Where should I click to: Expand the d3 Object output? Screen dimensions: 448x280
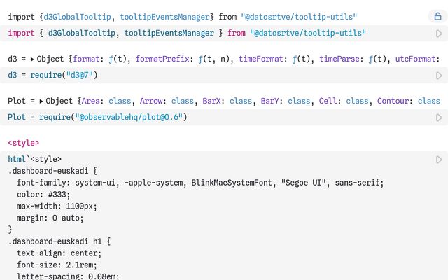(x=32, y=59)
